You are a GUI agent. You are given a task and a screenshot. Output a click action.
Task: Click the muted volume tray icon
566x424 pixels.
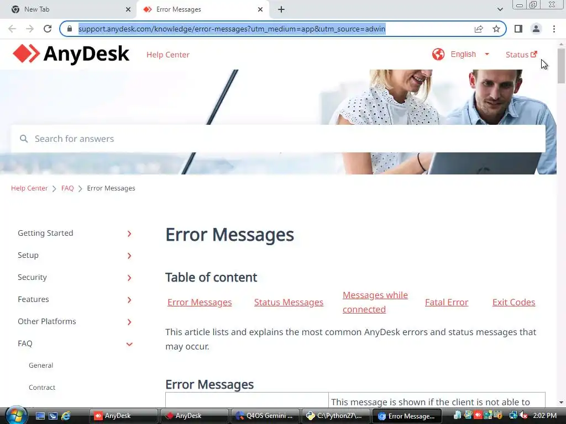point(523,416)
